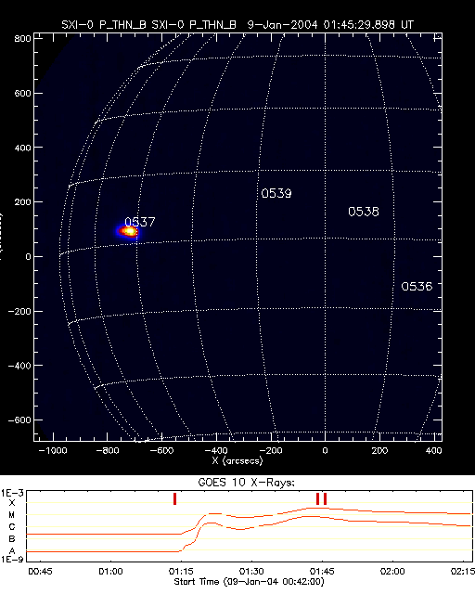Click the 01:30 time axis tick label
Screen dimensions: 475x594
point(251,572)
